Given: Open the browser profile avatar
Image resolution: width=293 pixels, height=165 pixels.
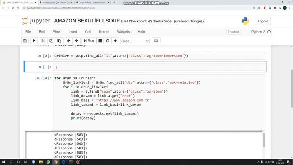Looking at the screenshot, I should pyautogui.click(x=285, y=8).
